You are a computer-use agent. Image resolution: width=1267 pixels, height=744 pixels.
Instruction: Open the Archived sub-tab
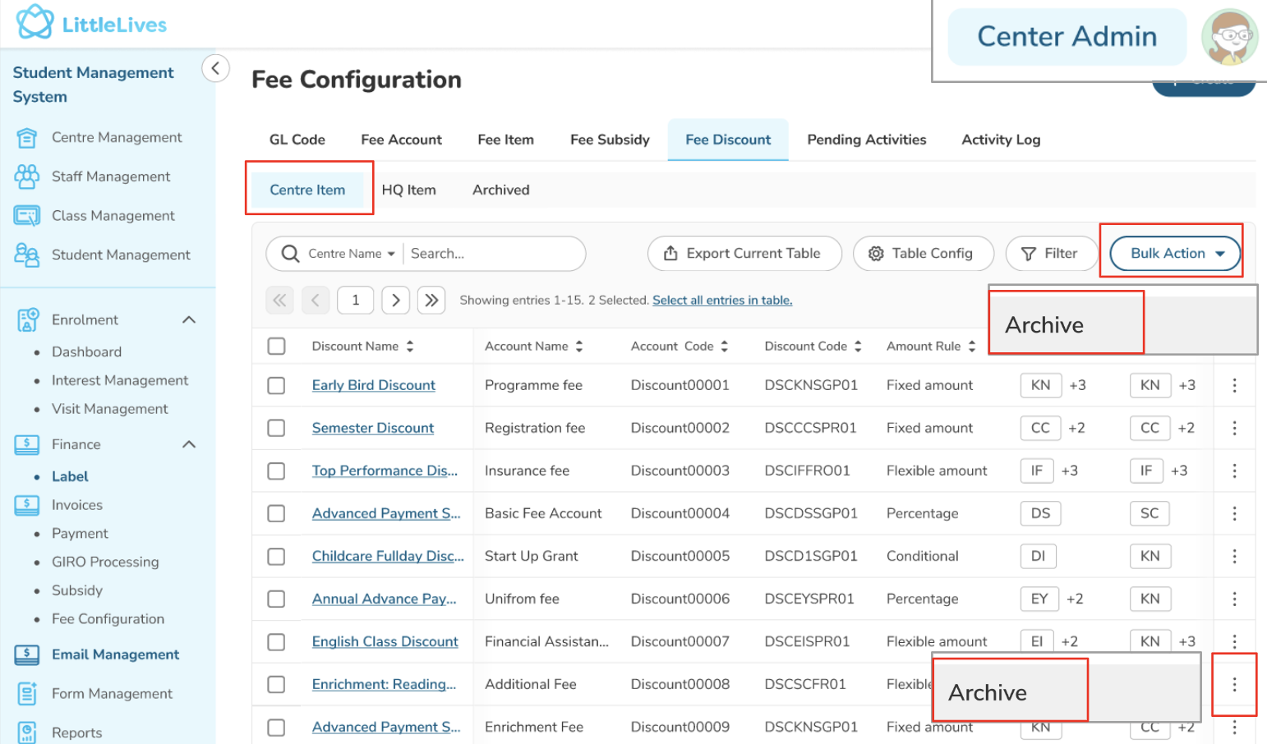500,190
